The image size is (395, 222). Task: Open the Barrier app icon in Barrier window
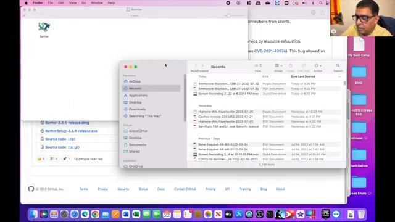coord(44,27)
